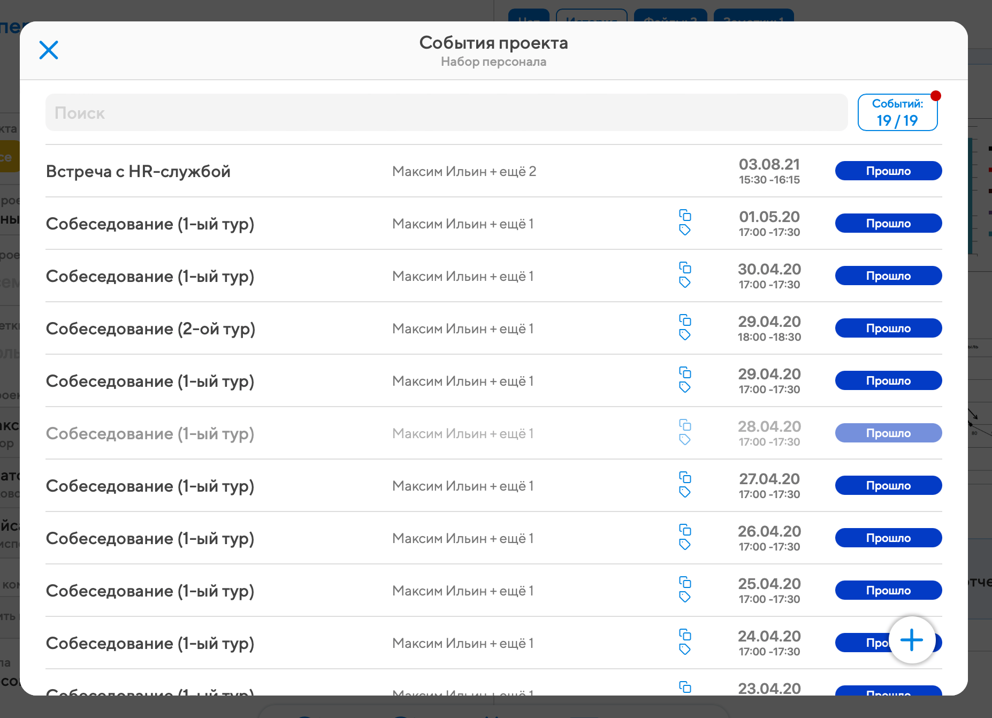
Task: Click the Поиск search field
Action: pos(446,113)
